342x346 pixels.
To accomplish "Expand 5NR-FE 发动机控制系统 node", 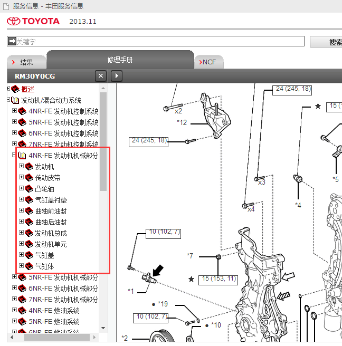I will (x=14, y=122).
